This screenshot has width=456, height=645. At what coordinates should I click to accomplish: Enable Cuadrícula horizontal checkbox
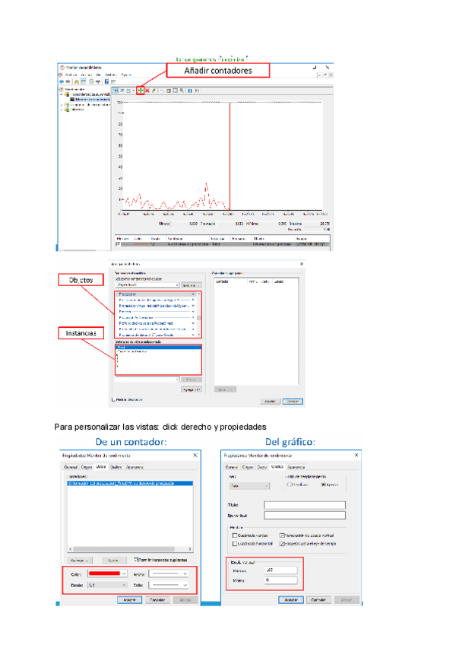(235, 543)
